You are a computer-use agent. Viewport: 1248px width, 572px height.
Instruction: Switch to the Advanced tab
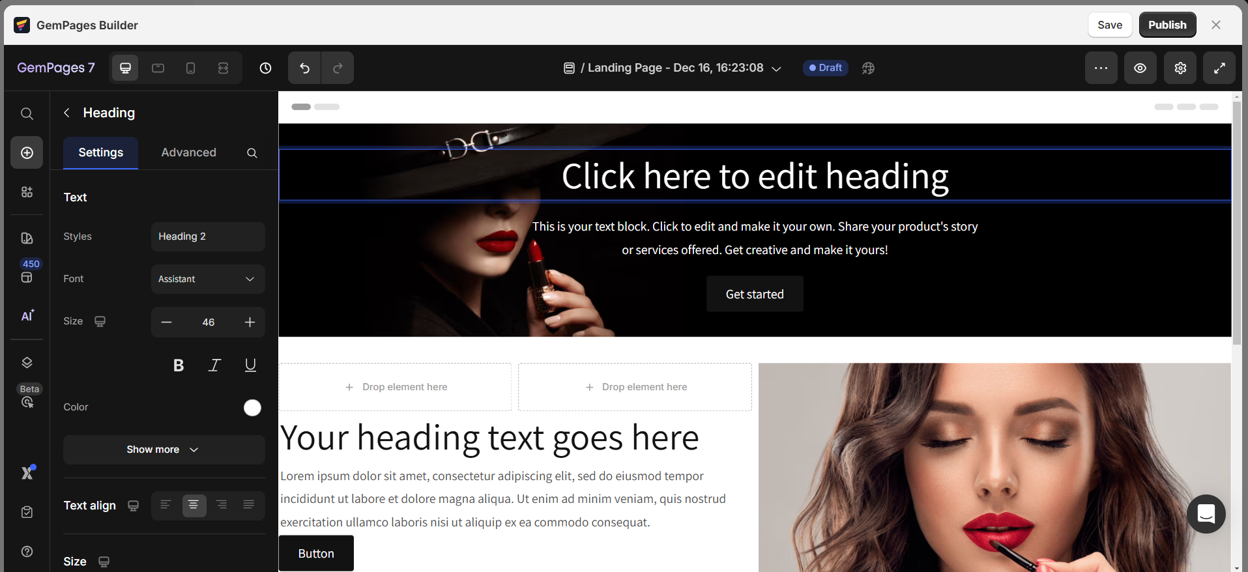pyautogui.click(x=188, y=152)
